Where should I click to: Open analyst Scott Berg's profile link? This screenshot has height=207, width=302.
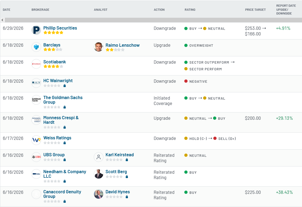click(116, 172)
